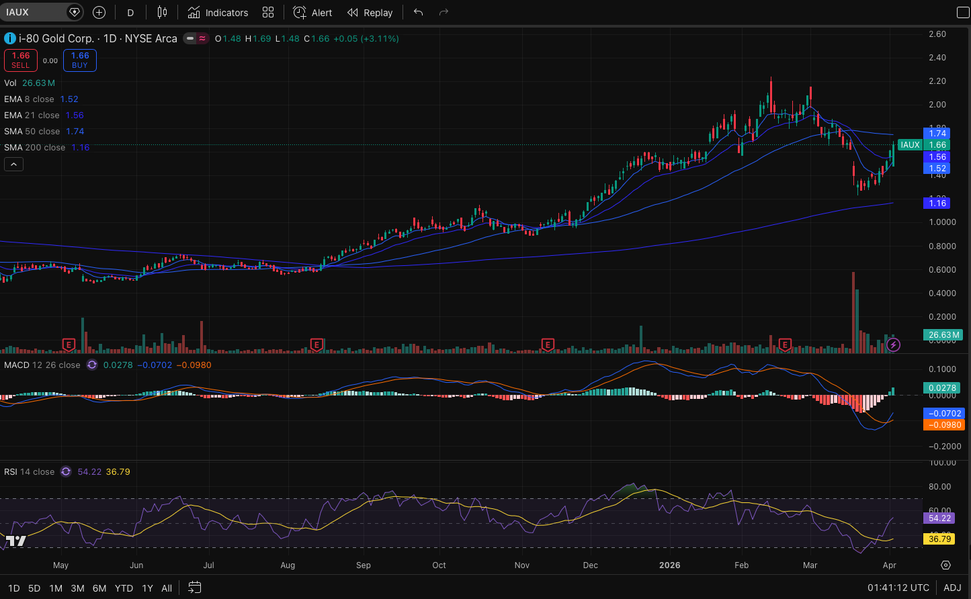The height and width of the screenshot is (599, 971).
Task: Select the SMA 200 close legend
Action: [46, 147]
